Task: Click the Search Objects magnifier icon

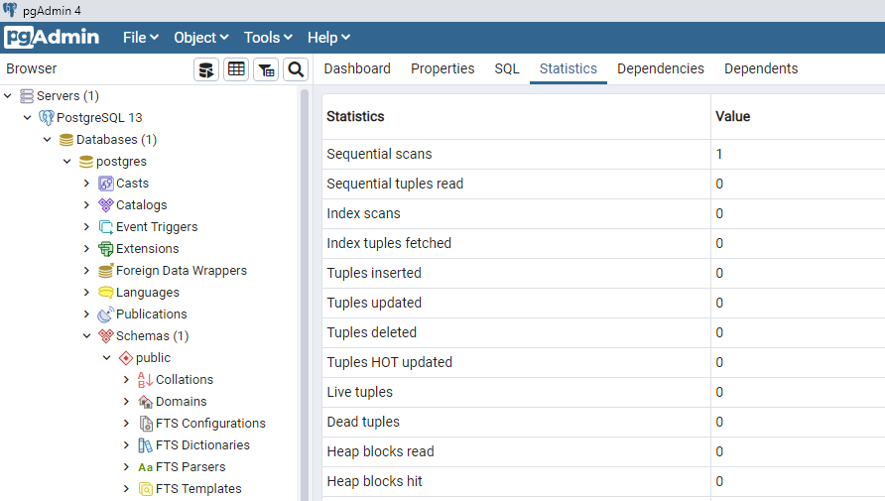Action: point(296,69)
